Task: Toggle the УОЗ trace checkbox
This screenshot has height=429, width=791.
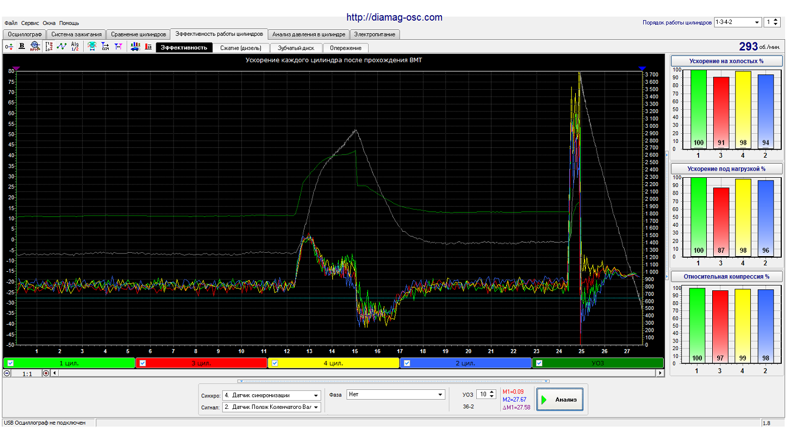Action: click(539, 363)
